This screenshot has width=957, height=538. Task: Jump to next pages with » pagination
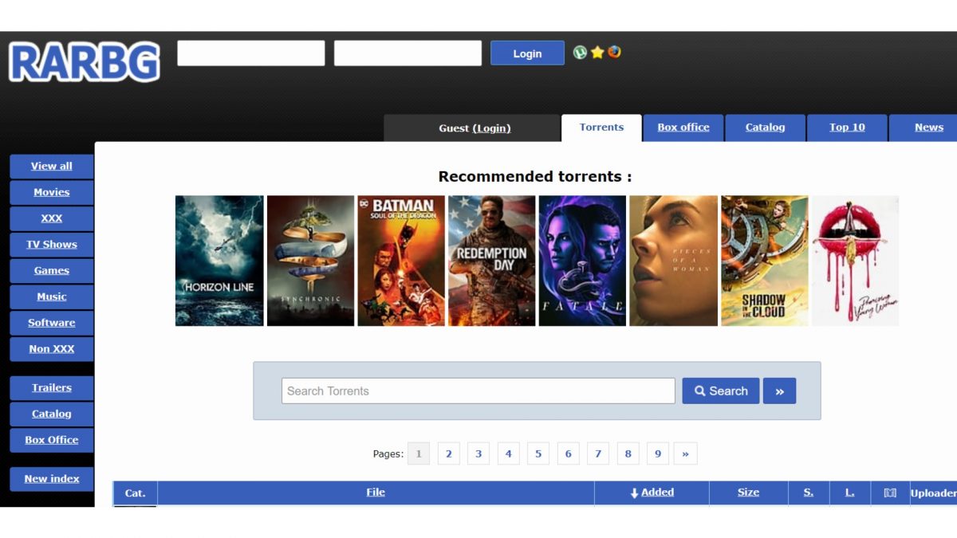pyautogui.click(x=685, y=454)
